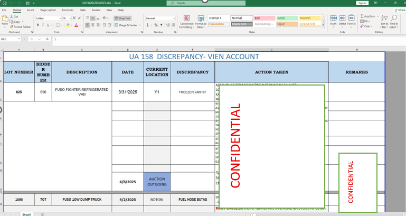Align text left
This screenshot has width=406, height=216.
click(88, 25)
